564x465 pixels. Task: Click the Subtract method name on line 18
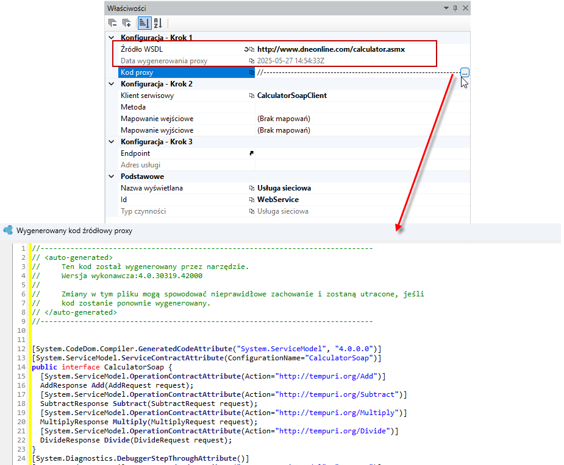point(129,404)
